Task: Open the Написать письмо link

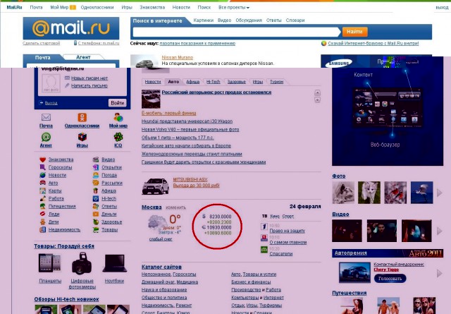Action: tap(89, 85)
